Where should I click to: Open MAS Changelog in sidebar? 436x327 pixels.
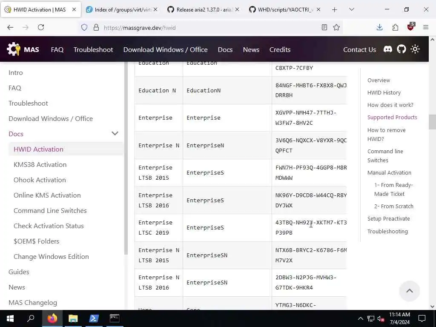click(32, 303)
